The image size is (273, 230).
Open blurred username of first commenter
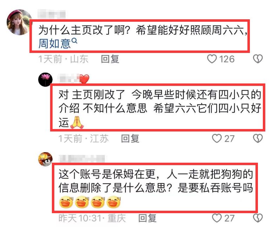pyautogui.click(x=52, y=14)
